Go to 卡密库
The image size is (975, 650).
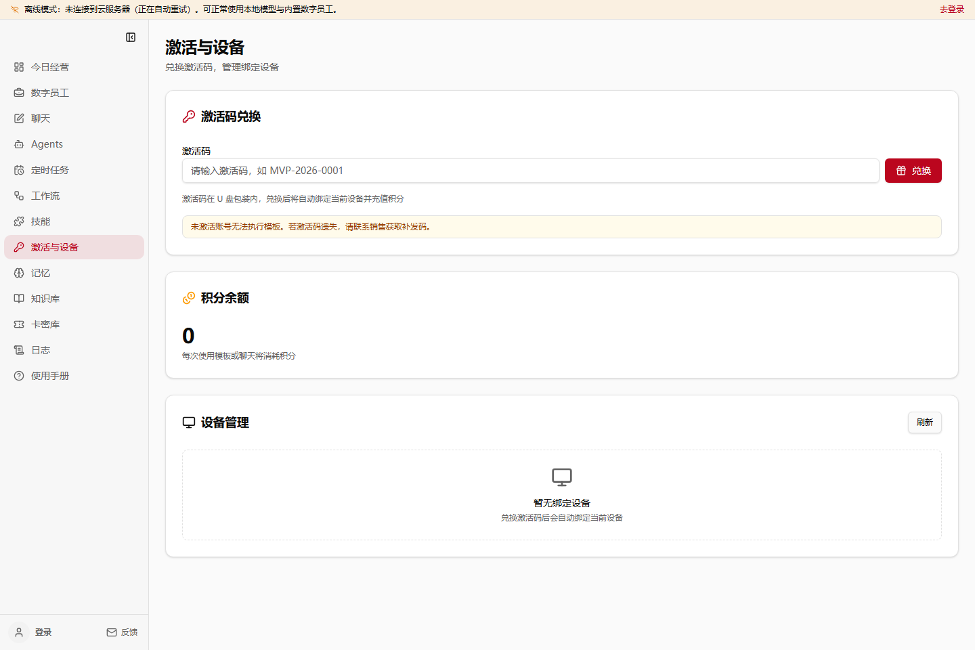tap(74, 324)
